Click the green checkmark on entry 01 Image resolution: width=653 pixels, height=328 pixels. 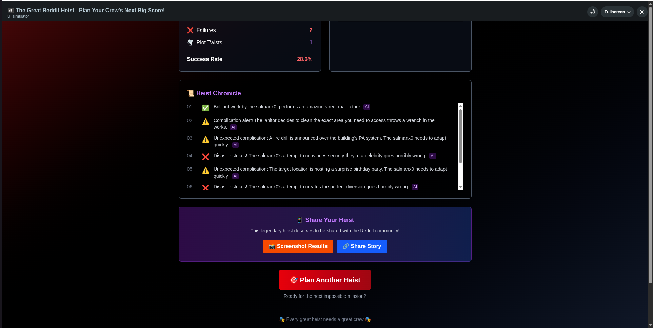pyautogui.click(x=205, y=108)
